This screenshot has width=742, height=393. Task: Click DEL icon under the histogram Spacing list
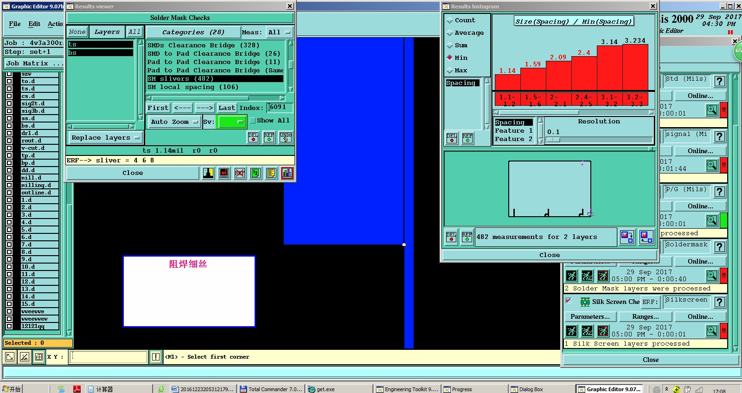[452, 138]
